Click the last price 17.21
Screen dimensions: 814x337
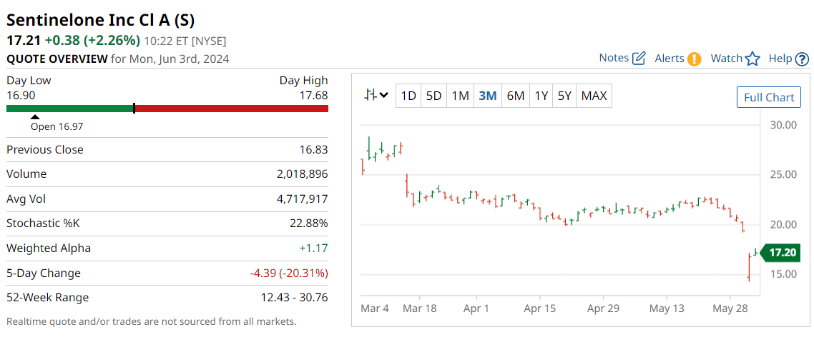coord(24,41)
